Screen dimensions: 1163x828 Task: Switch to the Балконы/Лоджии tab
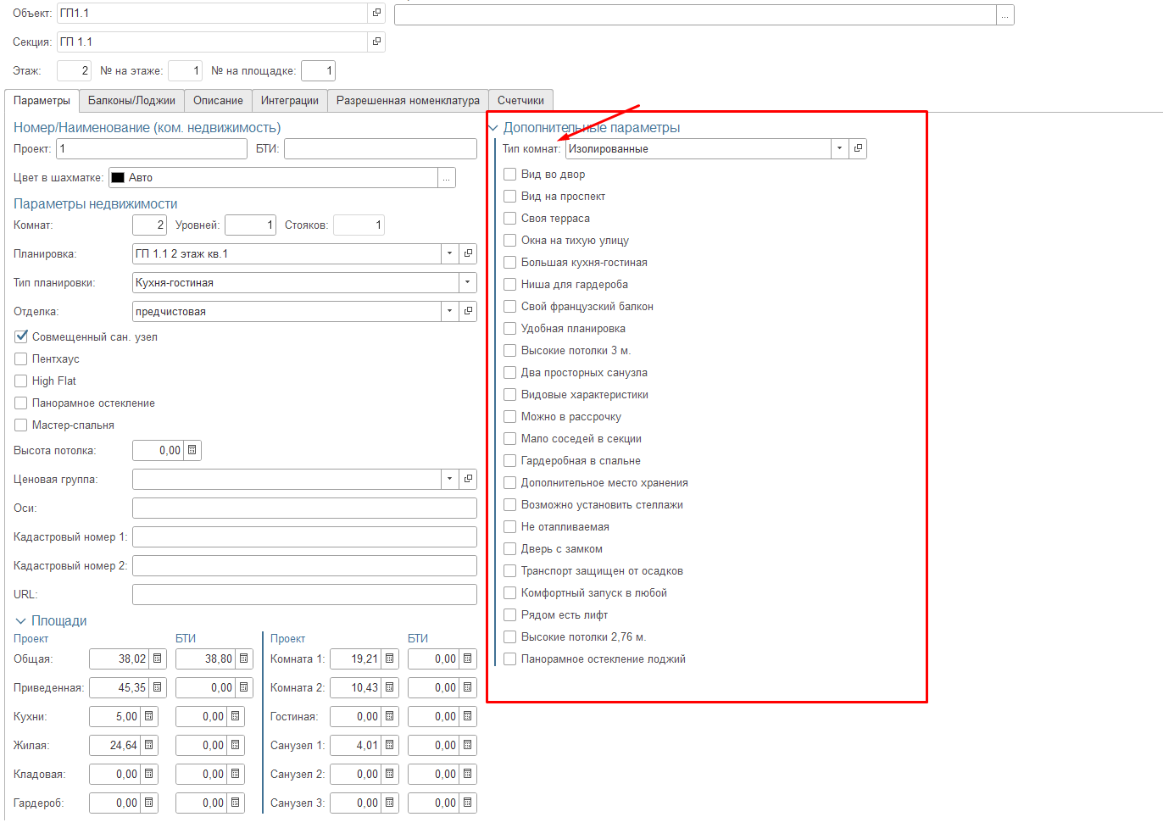[x=131, y=100]
